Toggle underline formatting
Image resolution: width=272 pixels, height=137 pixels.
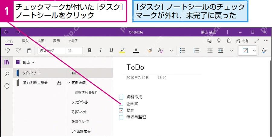[x=111, y=51]
